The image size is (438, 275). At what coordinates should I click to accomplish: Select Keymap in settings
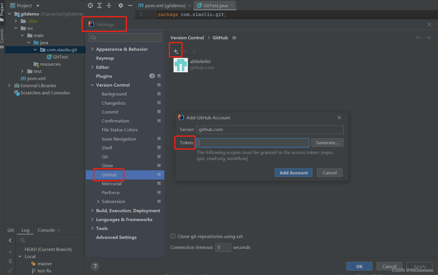coord(105,58)
